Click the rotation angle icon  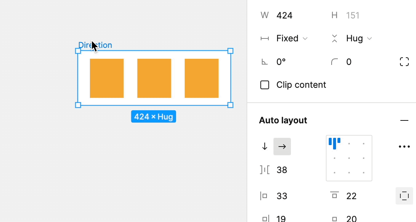(265, 62)
